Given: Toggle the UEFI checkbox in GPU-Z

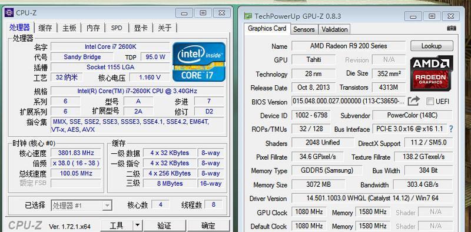Looking at the screenshot, I should pos(430,101).
